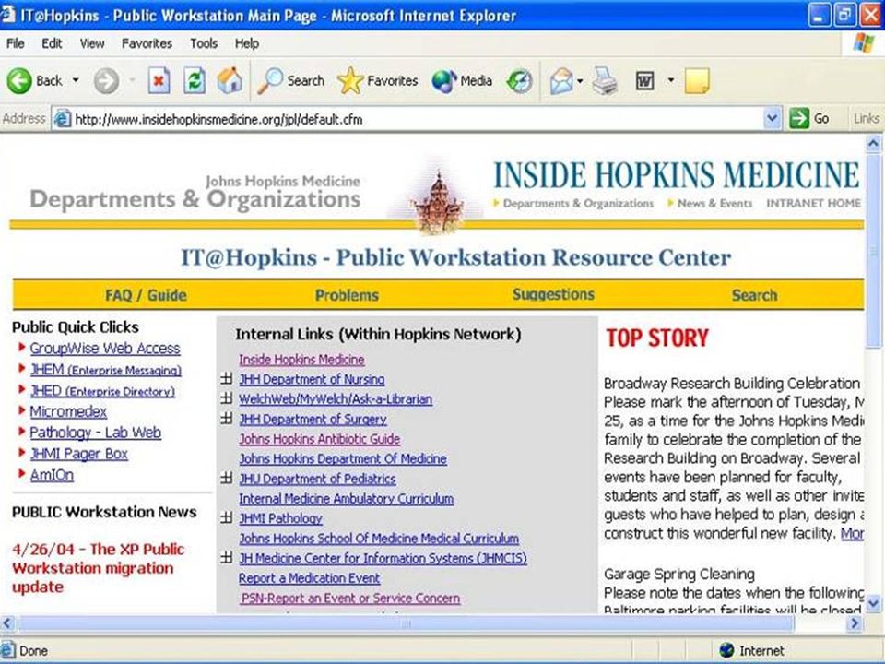Click the Hopkins dome building logo

pos(438,202)
